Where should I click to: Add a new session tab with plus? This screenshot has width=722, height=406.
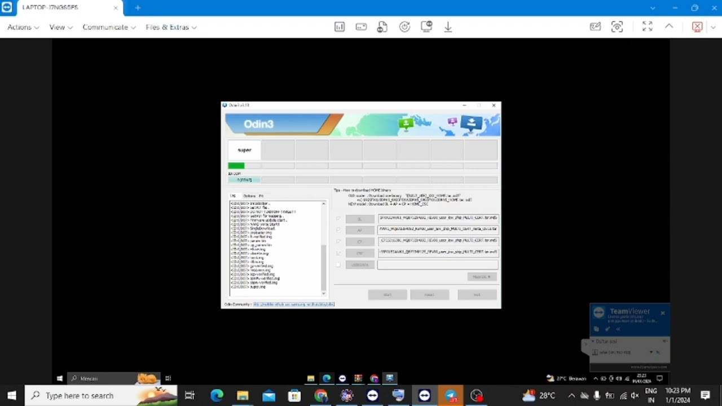pos(138,8)
